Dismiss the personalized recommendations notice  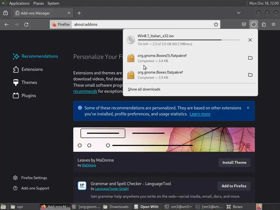coord(248,108)
